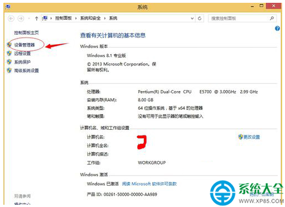Click the 没有可用于此显示器的笔或触控输入 text
285x207 pixels.
point(170,116)
